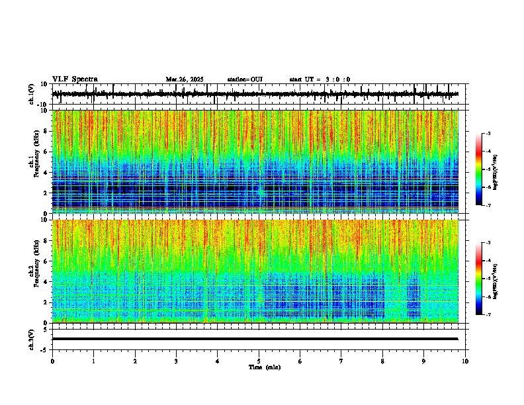Click the time axis tick label 8
The height and width of the screenshot is (405, 524).
click(382, 361)
